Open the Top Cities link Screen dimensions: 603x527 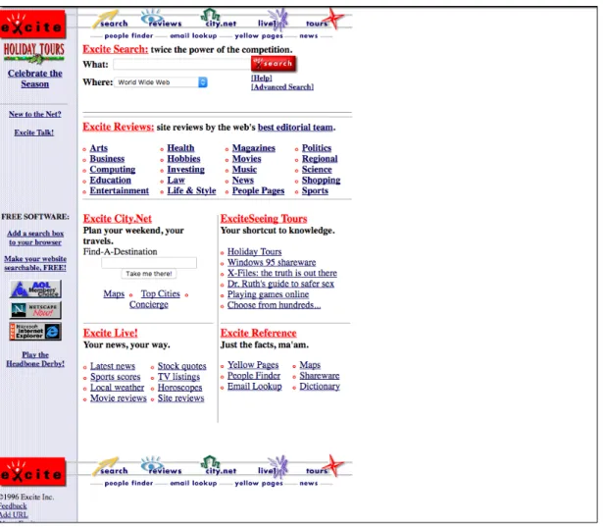tap(161, 293)
